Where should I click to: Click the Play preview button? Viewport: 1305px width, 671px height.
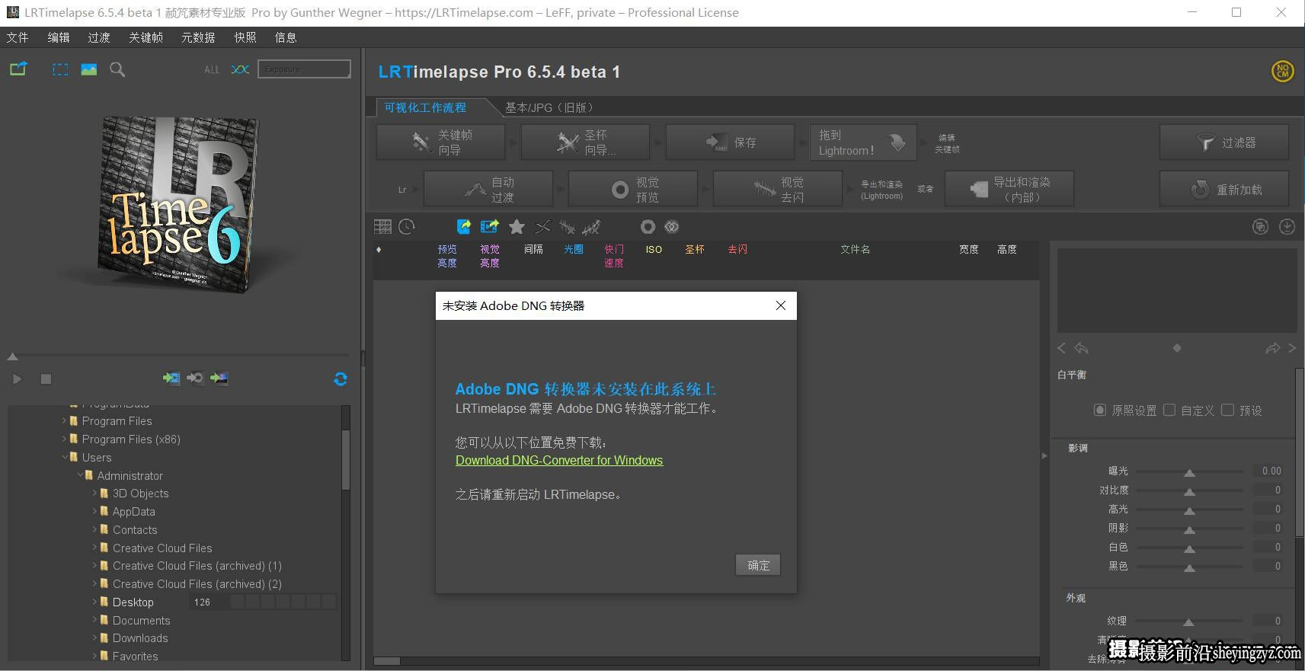(x=17, y=379)
